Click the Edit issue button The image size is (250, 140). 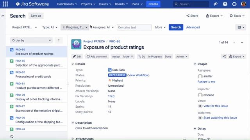click(x=77, y=56)
